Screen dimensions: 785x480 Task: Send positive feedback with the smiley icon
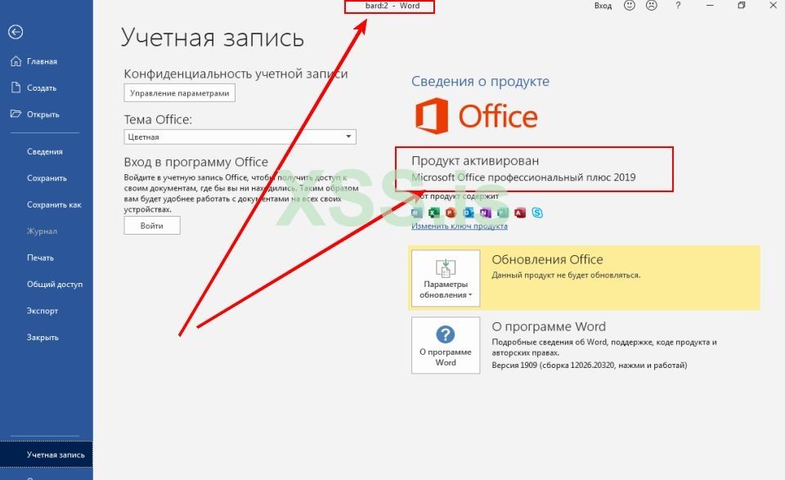tap(630, 6)
